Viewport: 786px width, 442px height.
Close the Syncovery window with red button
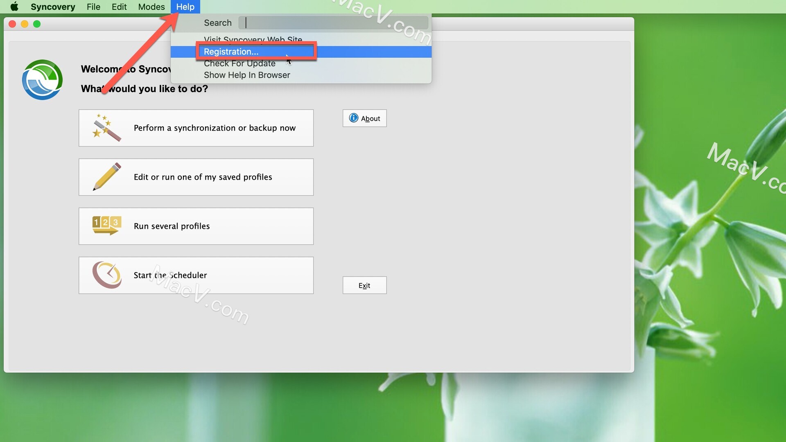[12, 24]
